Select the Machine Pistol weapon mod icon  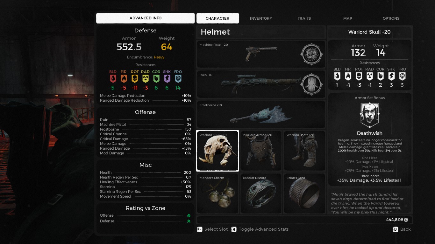311,54
